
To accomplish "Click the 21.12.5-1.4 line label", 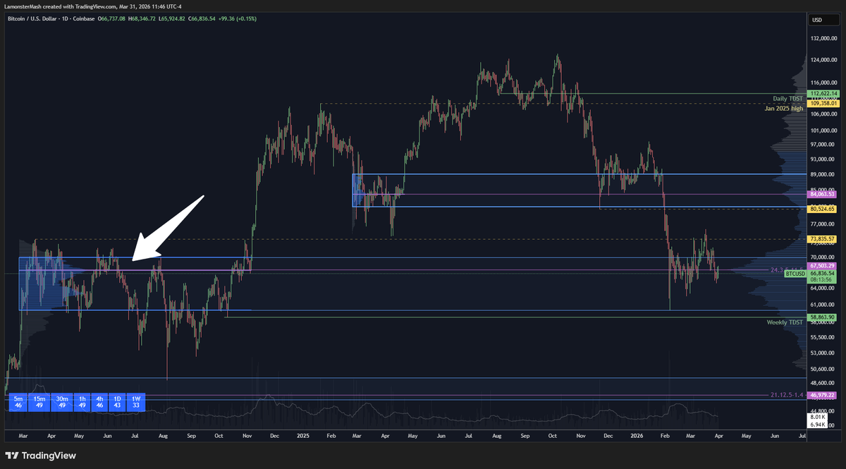I will pyautogui.click(x=787, y=394).
